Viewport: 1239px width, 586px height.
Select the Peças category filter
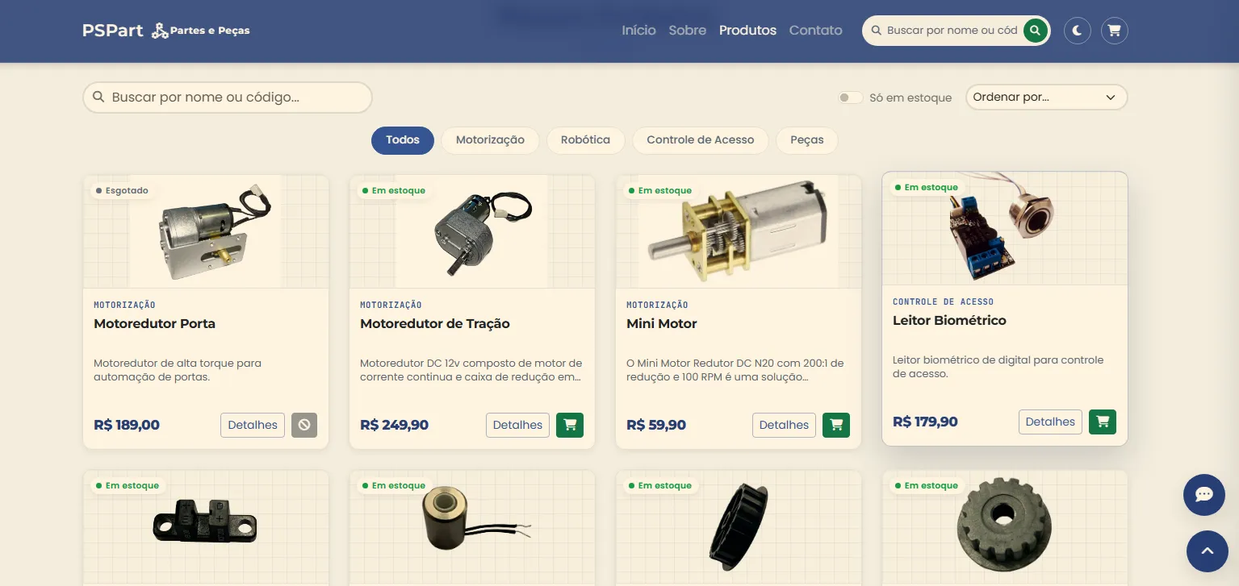pos(807,140)
